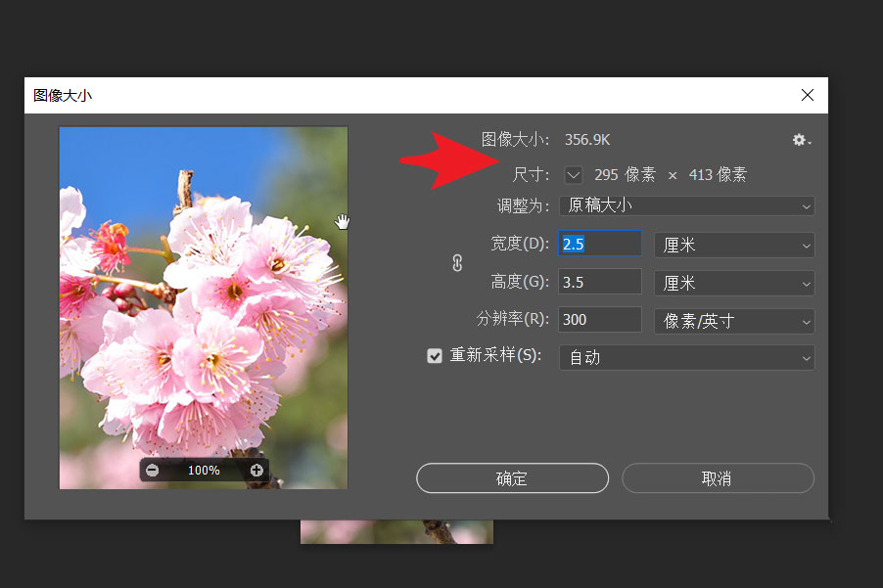Click the 重新采样(S) label

pyautogui.click(x=495, y=355)
